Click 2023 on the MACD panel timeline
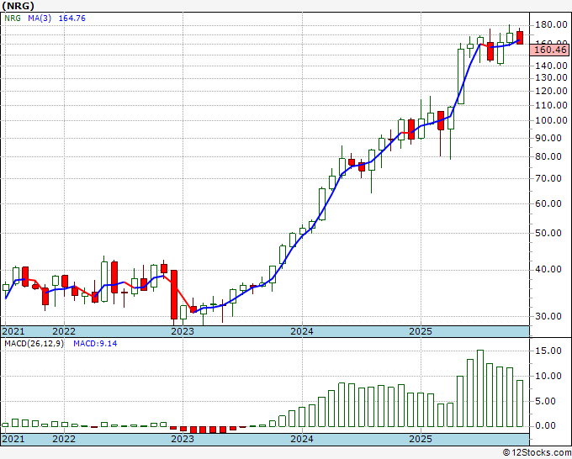The image size is (572, 459). (x=183, y=439)
